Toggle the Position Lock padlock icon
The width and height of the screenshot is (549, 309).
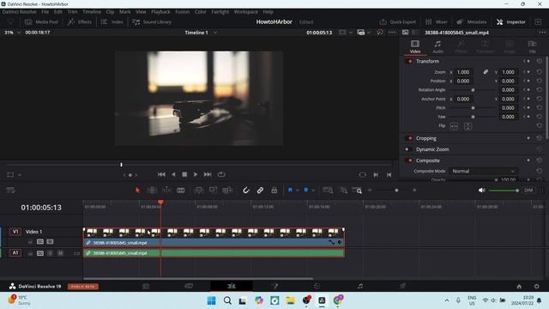point(274,191)
